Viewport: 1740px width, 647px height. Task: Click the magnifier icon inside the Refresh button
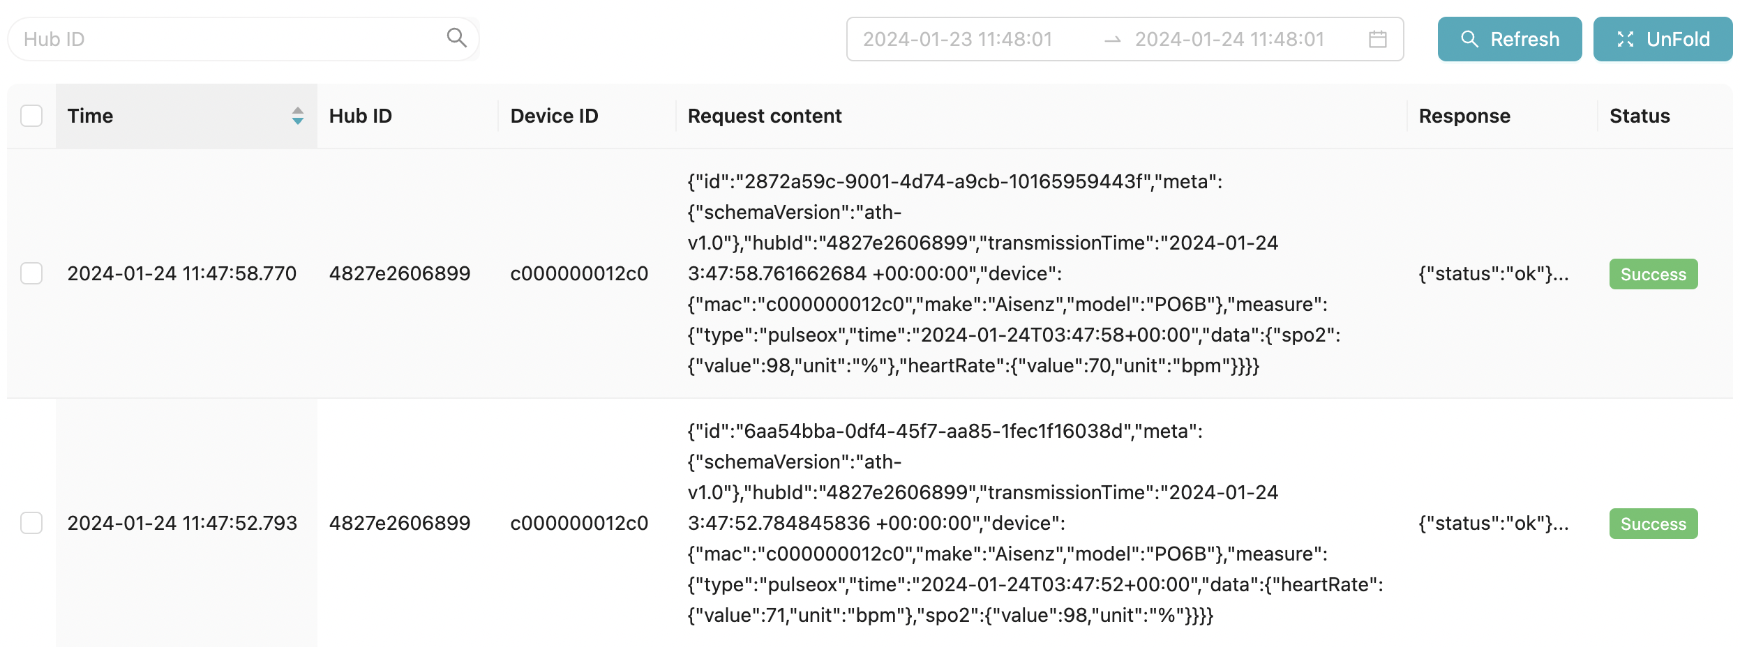click(x=1469, y=39)
